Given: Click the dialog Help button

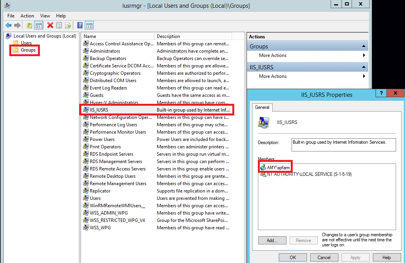Looking at the screenshot, I should (x=387, y=258).
